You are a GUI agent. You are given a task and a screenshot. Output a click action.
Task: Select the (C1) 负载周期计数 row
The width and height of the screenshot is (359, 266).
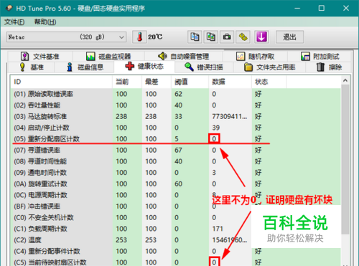(176, 229)
